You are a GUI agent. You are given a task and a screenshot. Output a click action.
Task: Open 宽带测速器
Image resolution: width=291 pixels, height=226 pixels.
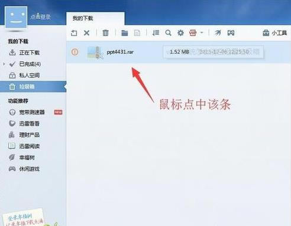pyautogui.click(x=32, y=112)
